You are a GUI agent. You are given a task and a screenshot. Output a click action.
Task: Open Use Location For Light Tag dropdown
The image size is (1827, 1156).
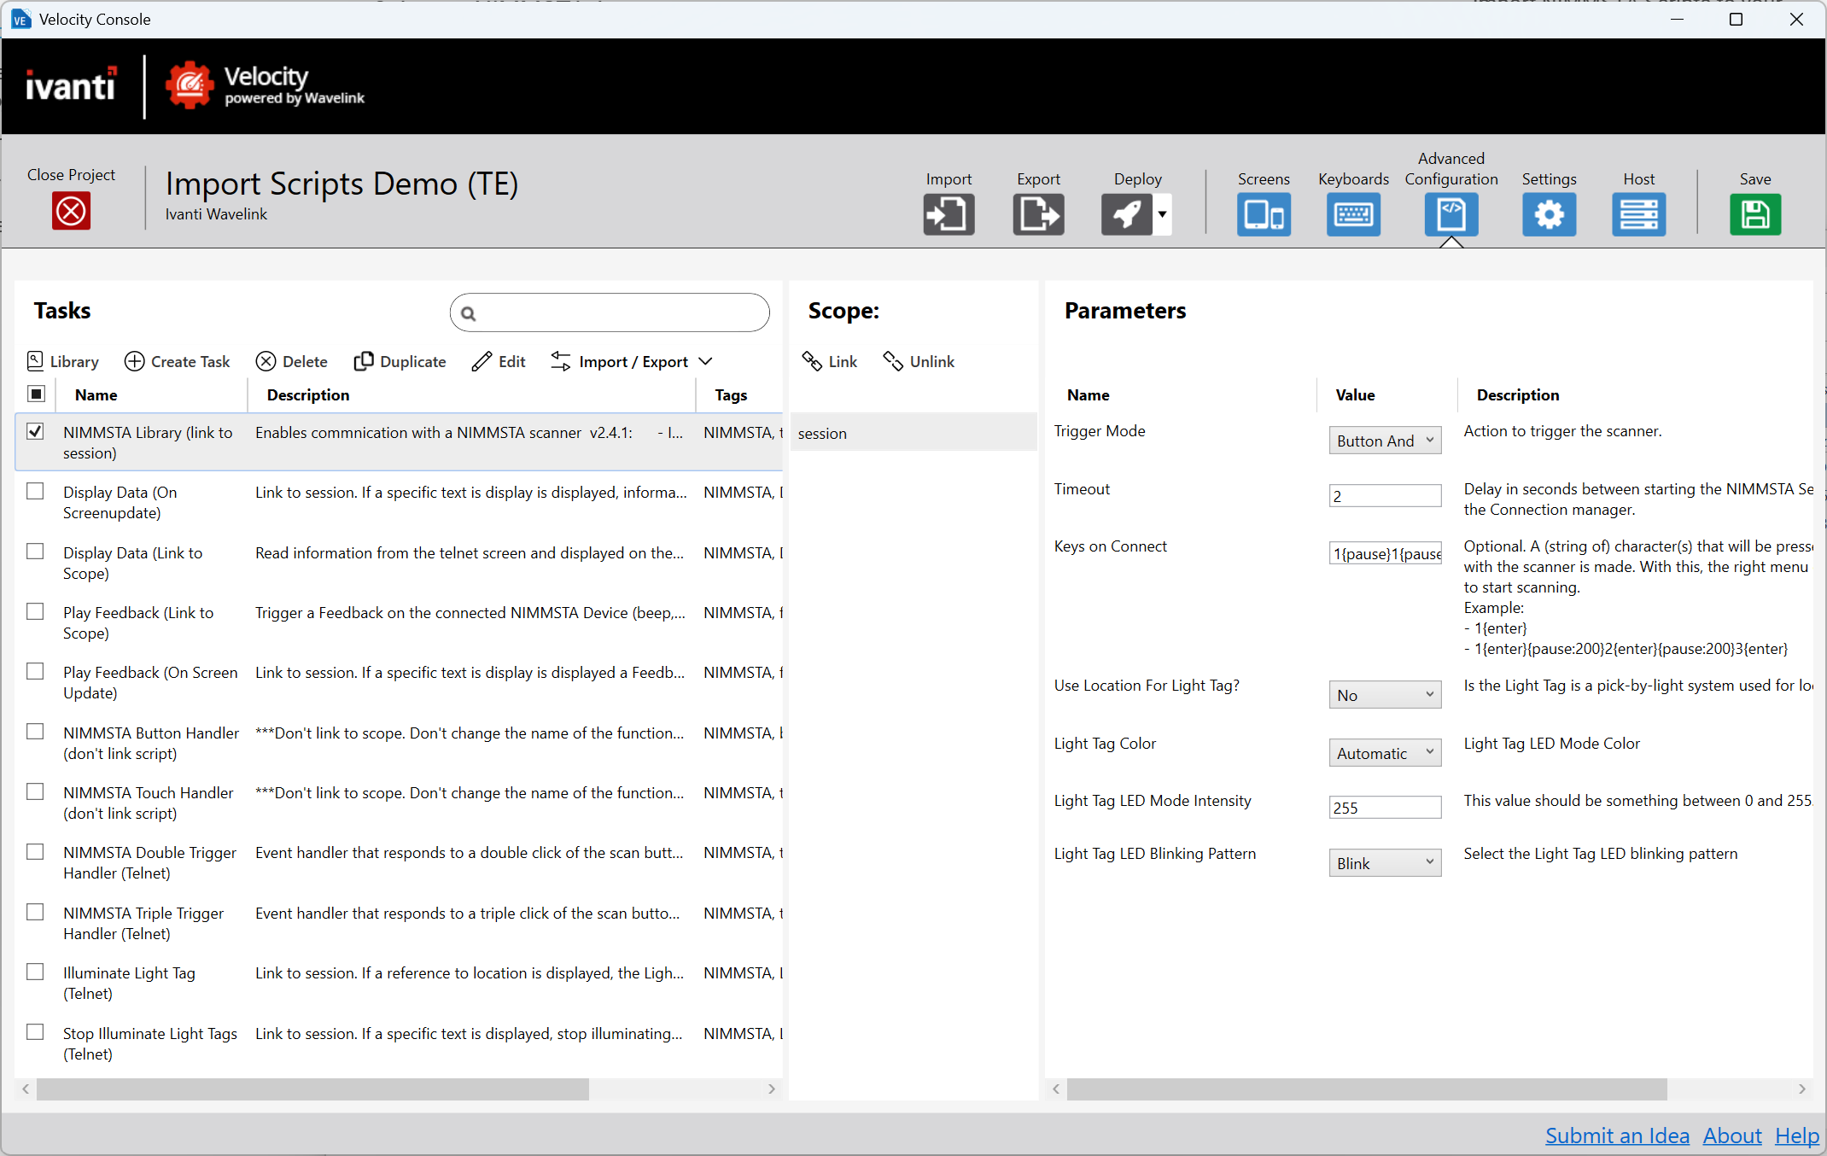tap(1385, 695)
